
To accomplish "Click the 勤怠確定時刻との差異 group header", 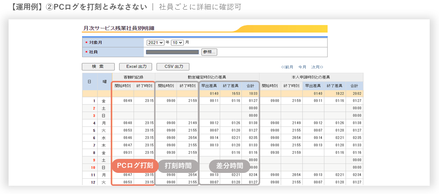I will [207, 77].
